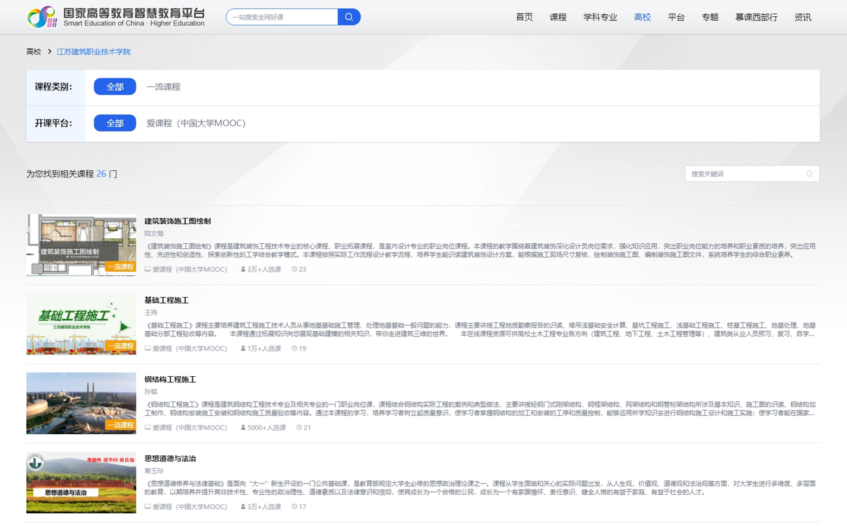Click breadcrumb chevron after 高校
847x526 pixels.
49,52
